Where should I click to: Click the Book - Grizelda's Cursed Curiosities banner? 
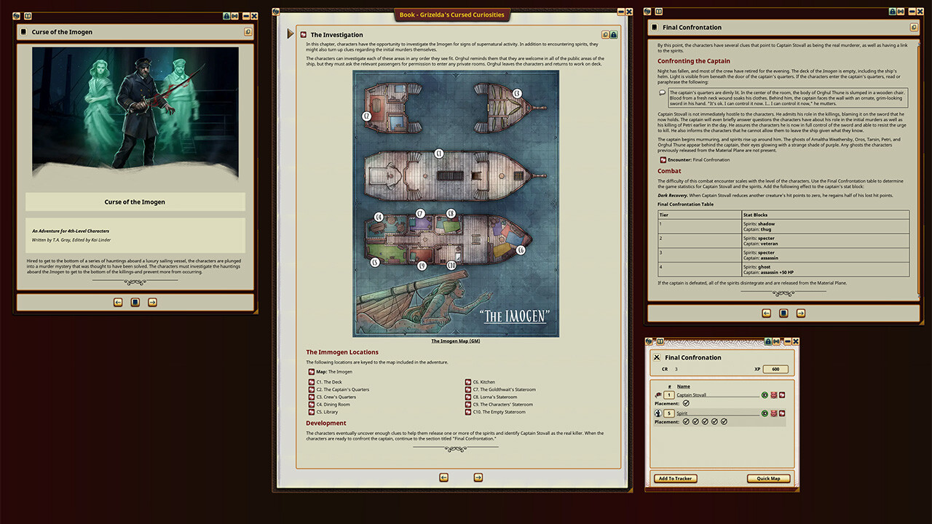point(452,14)
